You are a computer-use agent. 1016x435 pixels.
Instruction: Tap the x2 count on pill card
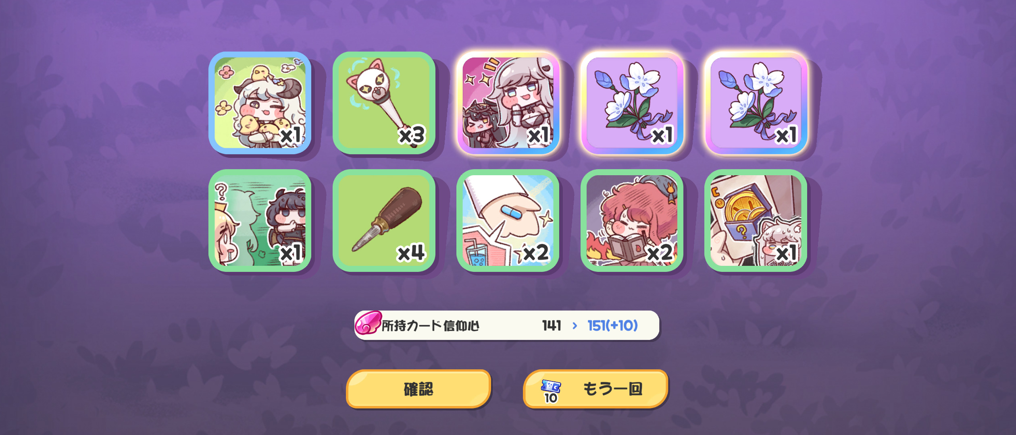click(x=536, y=253)
